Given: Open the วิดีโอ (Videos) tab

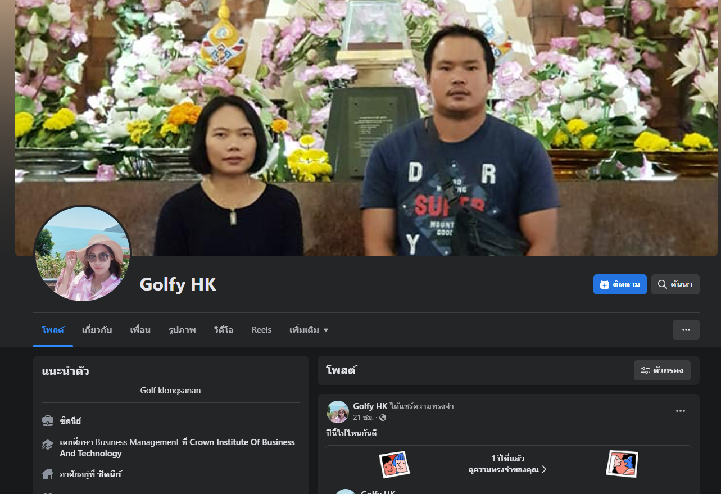Looking at the screenshot, I should [x=224, y=330].
